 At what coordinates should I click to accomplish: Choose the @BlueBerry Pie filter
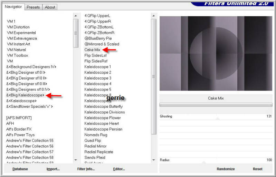(x=98, y=38)
